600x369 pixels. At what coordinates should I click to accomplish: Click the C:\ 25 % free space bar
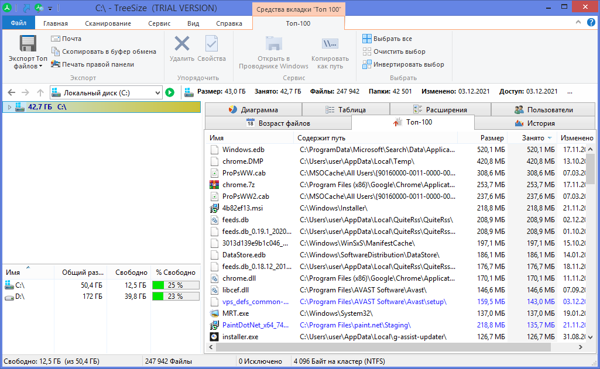pos(176,285)
